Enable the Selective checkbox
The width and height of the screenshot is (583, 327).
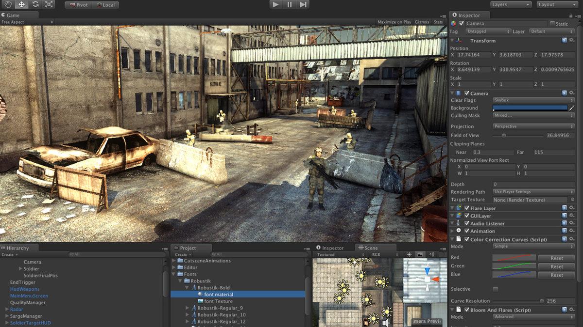[x=496, y=289]
